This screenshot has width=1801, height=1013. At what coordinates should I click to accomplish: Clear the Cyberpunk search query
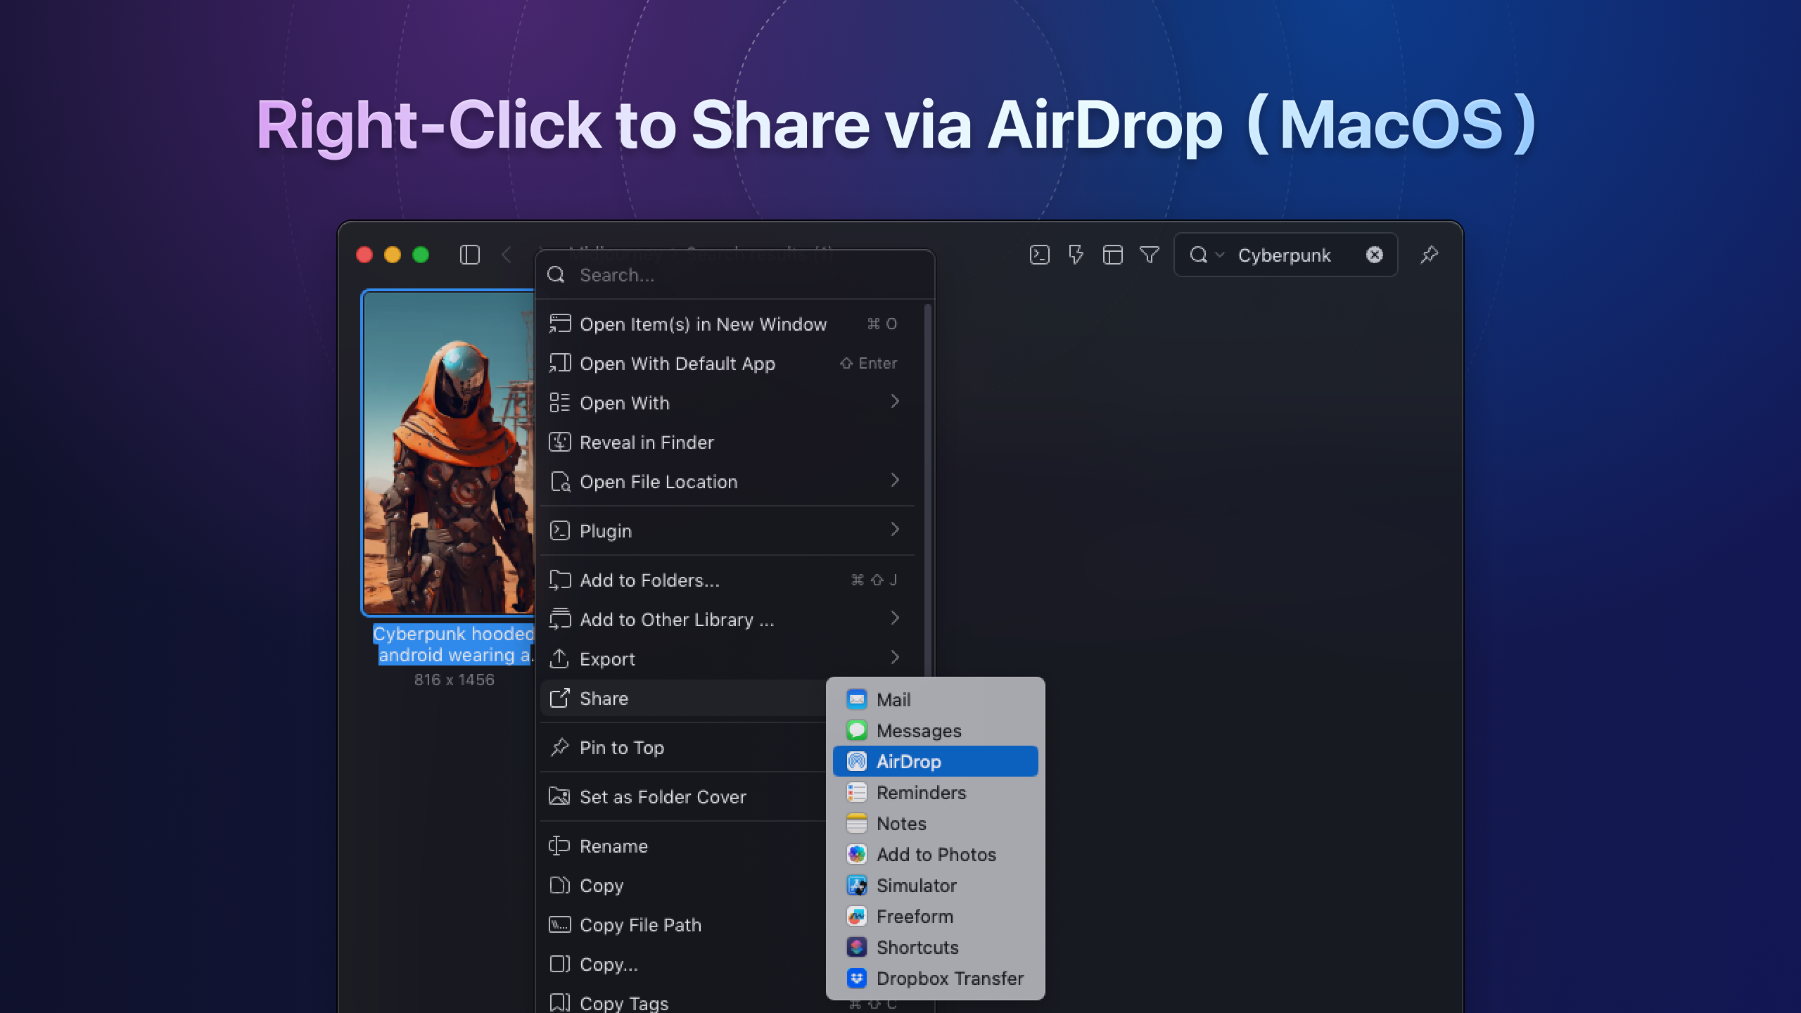click(1373, 255)
